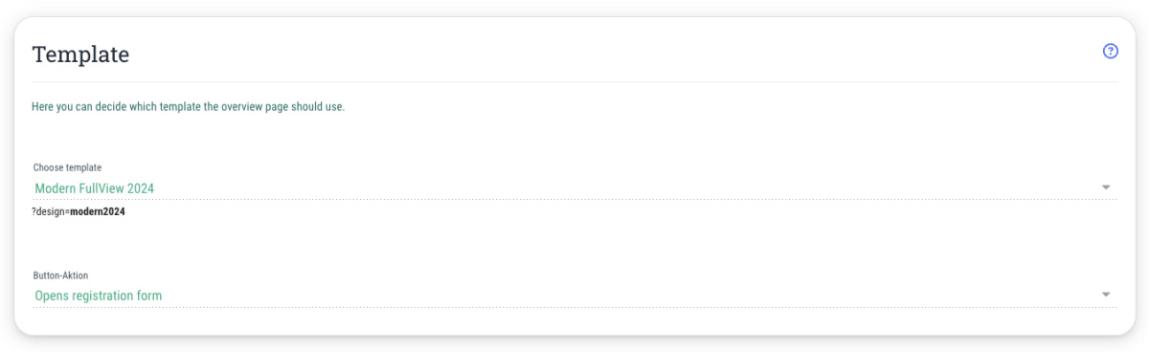Open the Opens registration form selector
This screenshot has width=1149, height=352.
point(98,296)
